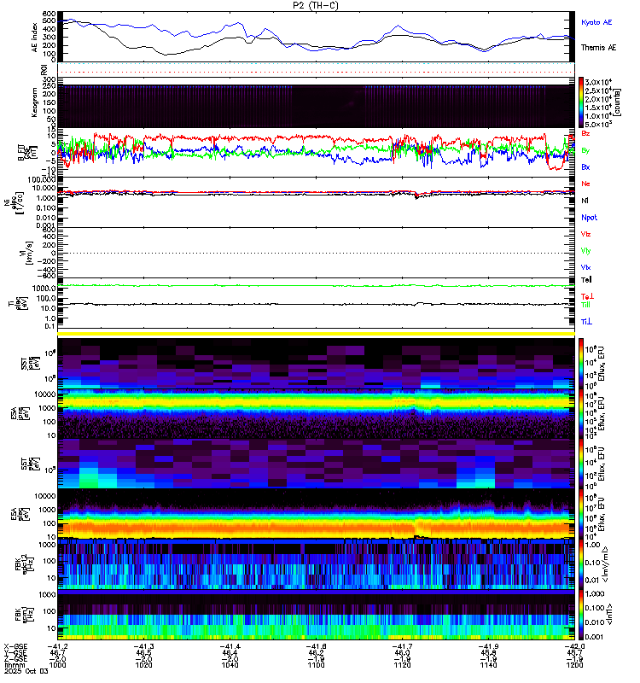Click the SST ion Eflux color bar

tap(581, 364)
